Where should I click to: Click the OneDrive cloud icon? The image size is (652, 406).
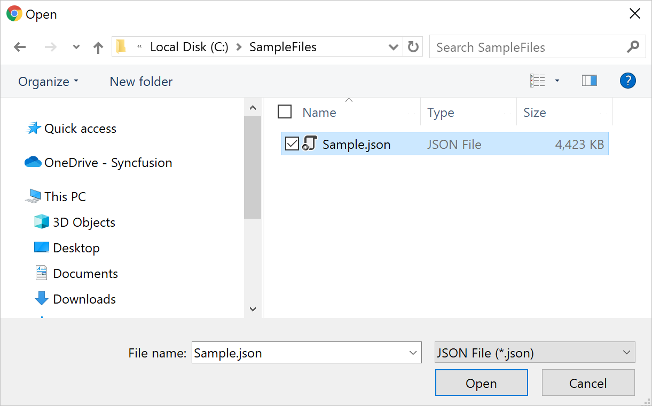pos(33,162)
